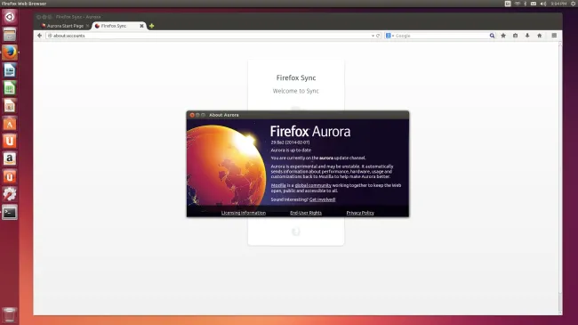
Task: Show bookmarks list icon
Action: coord(516,36)
